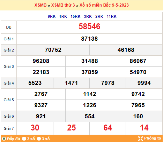Select the 2 số radio option
The height and width of the screenshot is (143, 163).
[x=24, y=139]
